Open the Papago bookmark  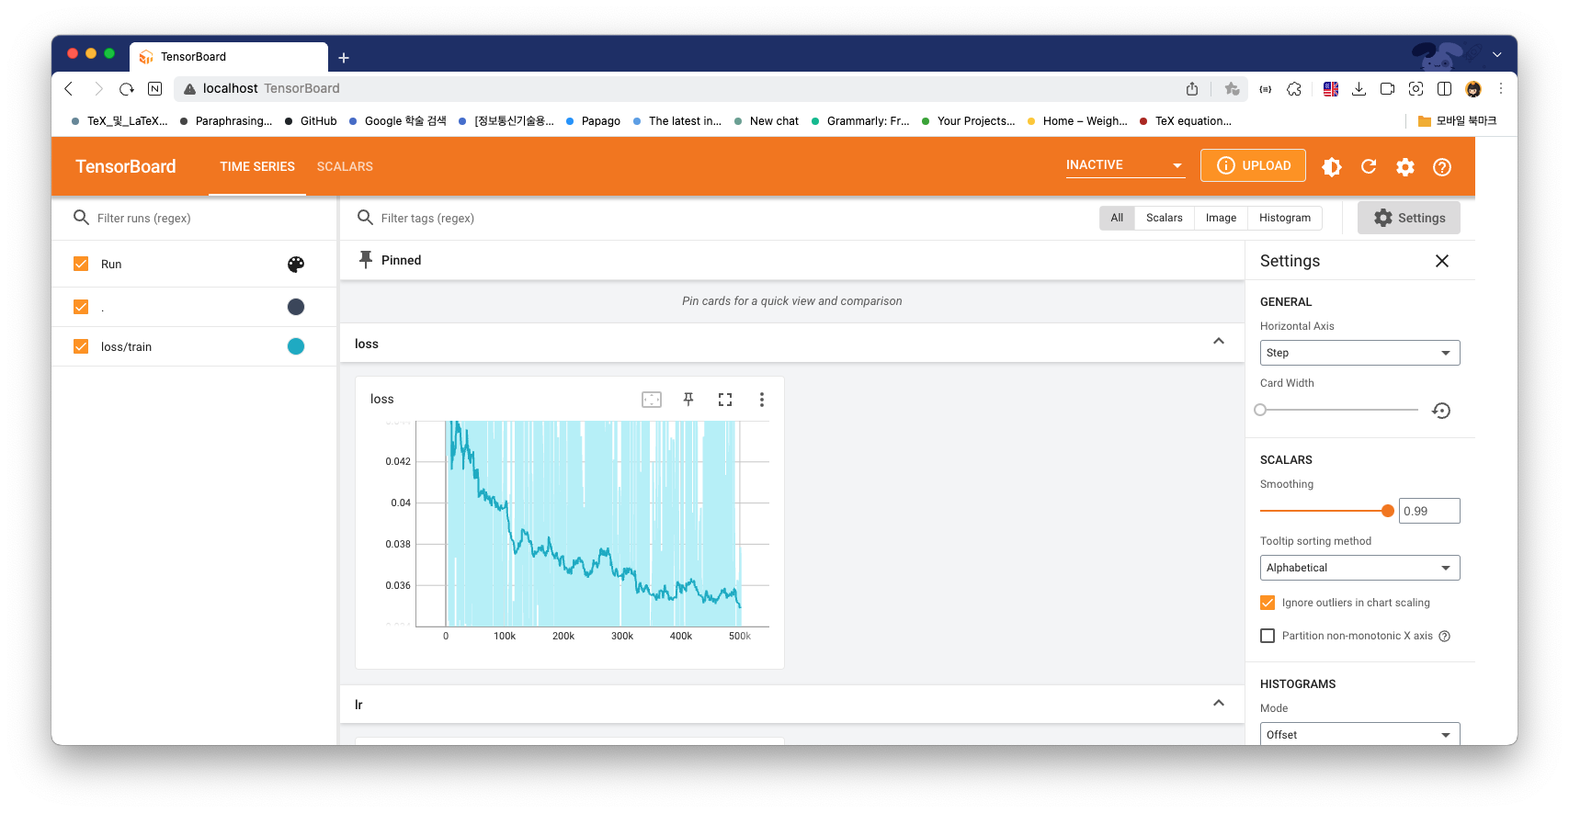coord(593,121)
